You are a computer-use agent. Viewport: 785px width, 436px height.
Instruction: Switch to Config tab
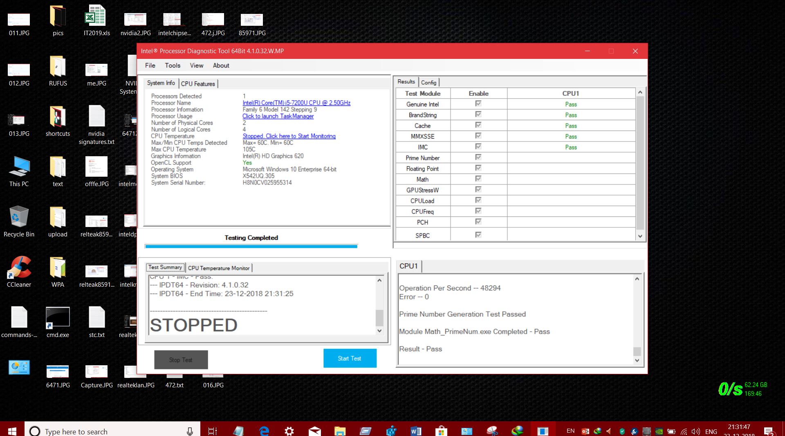pyautogui.click(x=428, y=83)
